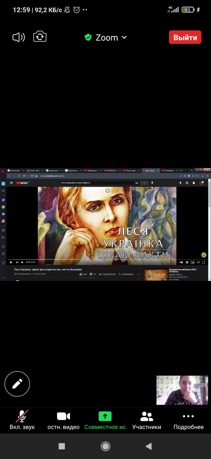Click the YouTube upload video icon
Viewport: 211px width, 459px height.
(x=180, y=183)
